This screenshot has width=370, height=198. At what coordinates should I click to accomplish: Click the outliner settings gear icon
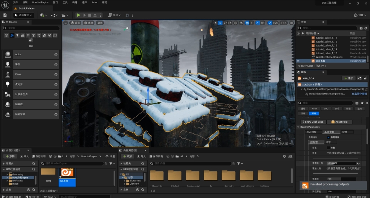366,28
